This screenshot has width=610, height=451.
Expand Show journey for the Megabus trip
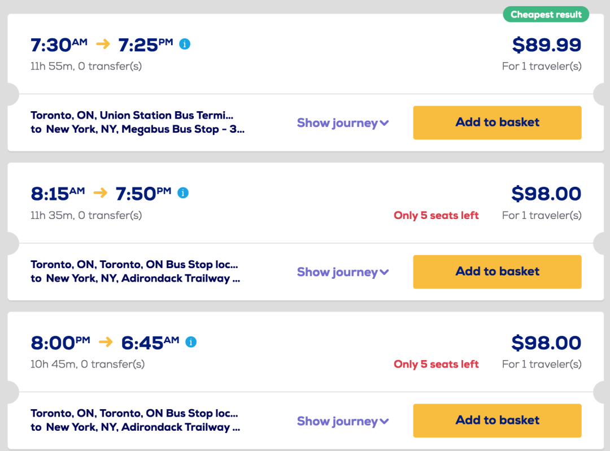click(x=343, y=123)
